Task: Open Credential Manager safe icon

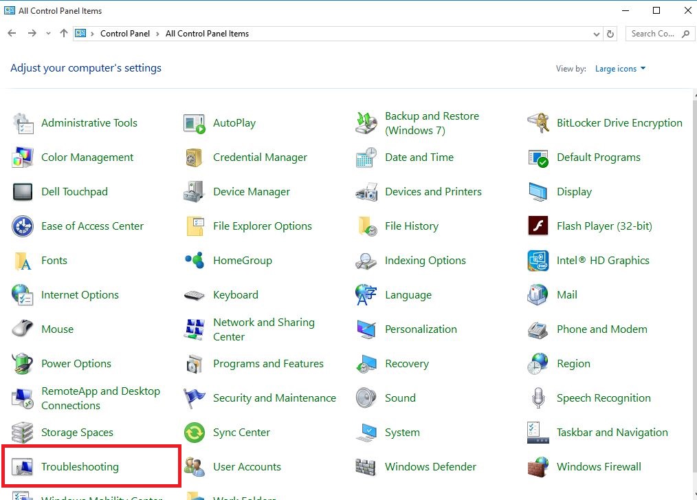Action: click(195, 157)
